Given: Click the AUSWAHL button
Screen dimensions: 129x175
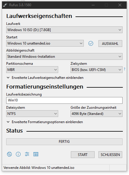Looking at the screenshot, I should pyautogui.click(x=110, y=43).
